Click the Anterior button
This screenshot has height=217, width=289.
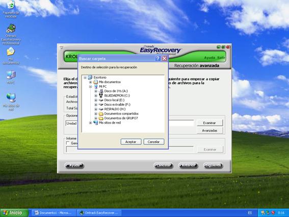(x=188, y=165)
